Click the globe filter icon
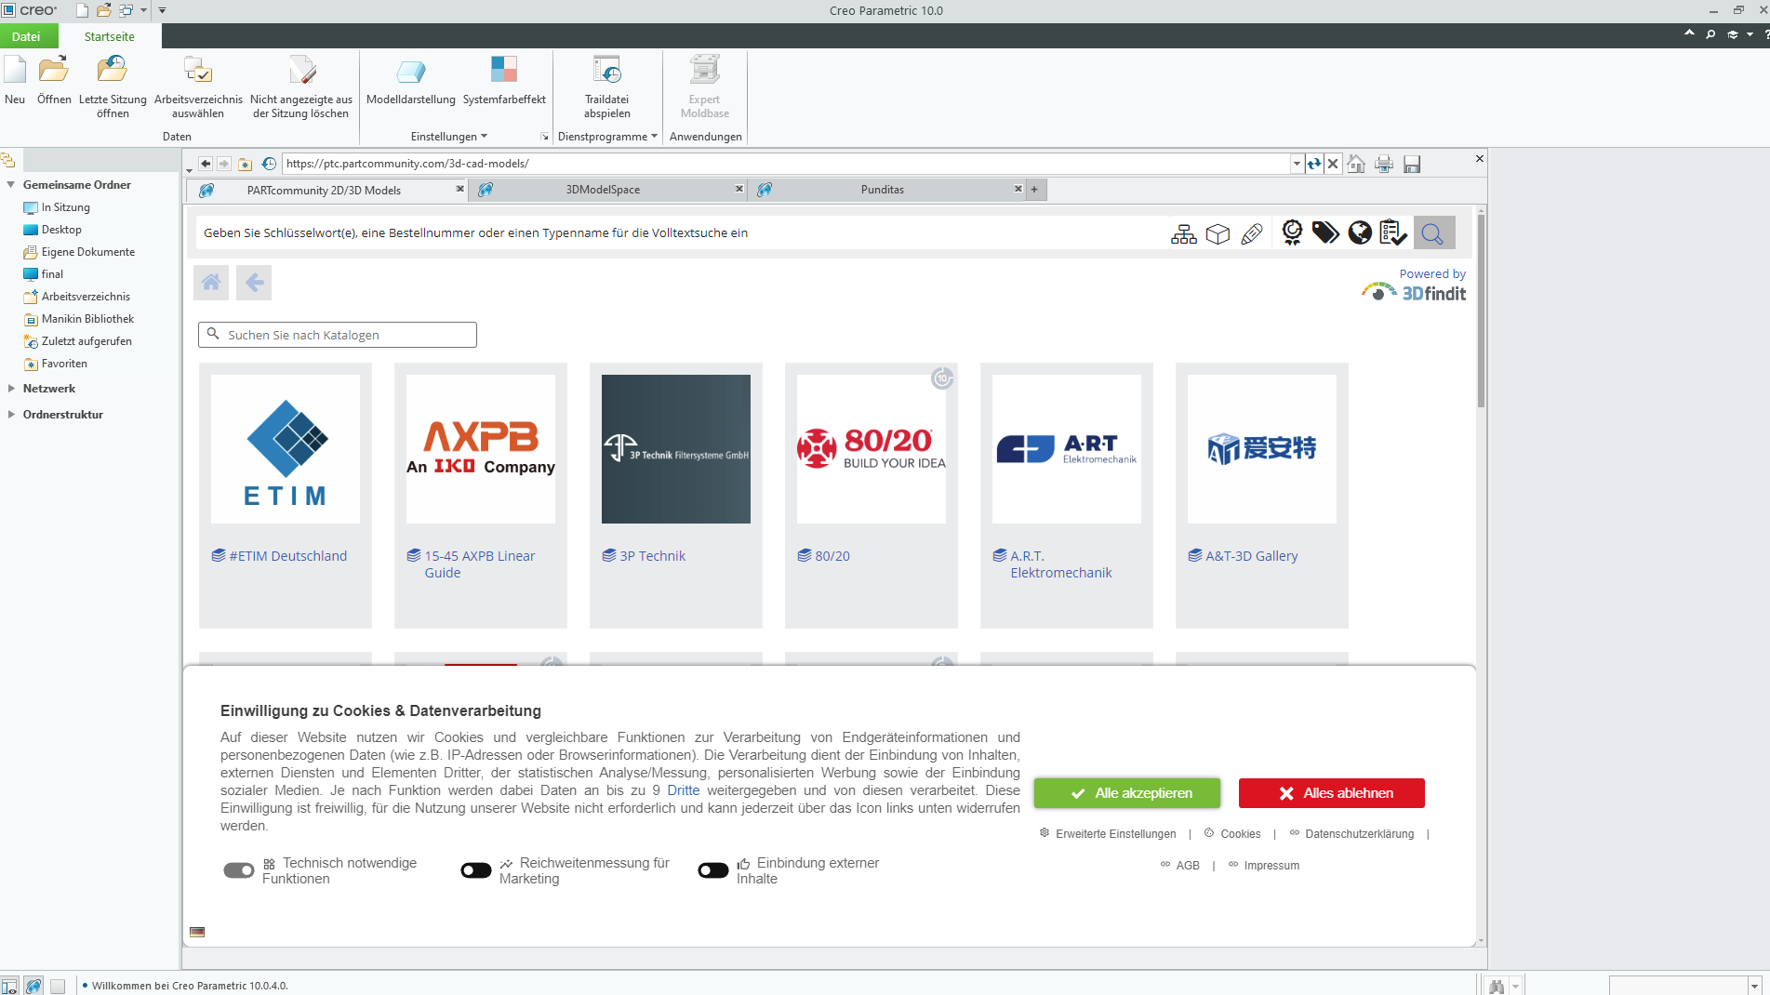The width and height of the screenshot is (1770, 995). coord(1360,232)
